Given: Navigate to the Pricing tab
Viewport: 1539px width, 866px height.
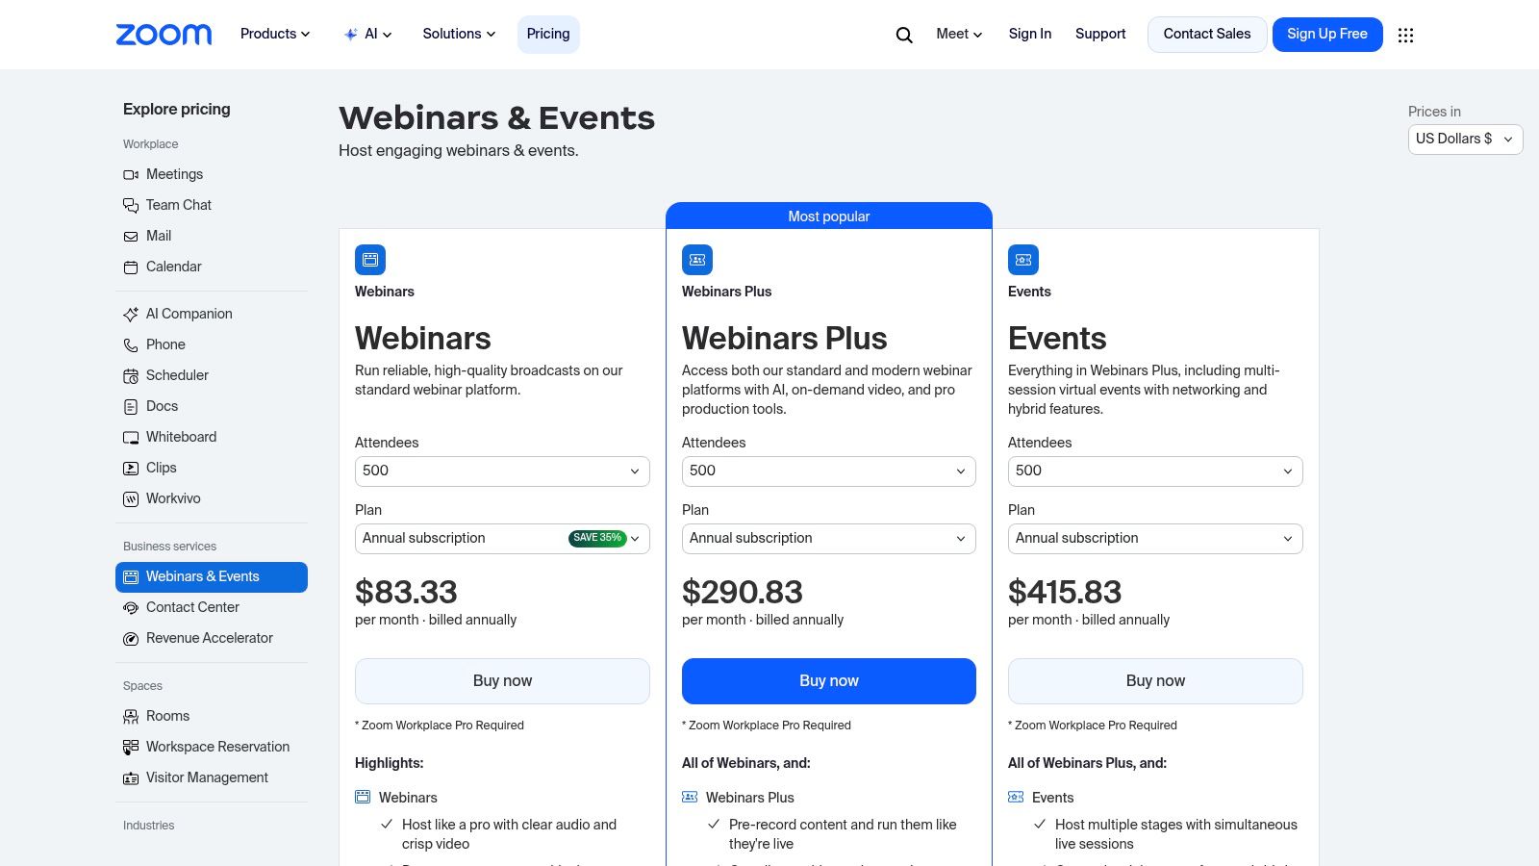Looking at the screenshot, I should click(547, 34).
